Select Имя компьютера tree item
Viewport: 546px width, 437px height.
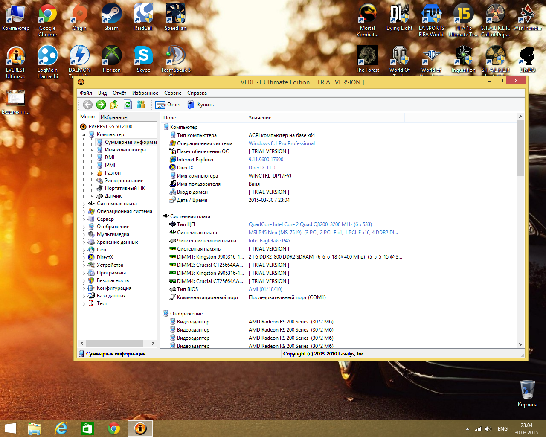coord(122,150)
